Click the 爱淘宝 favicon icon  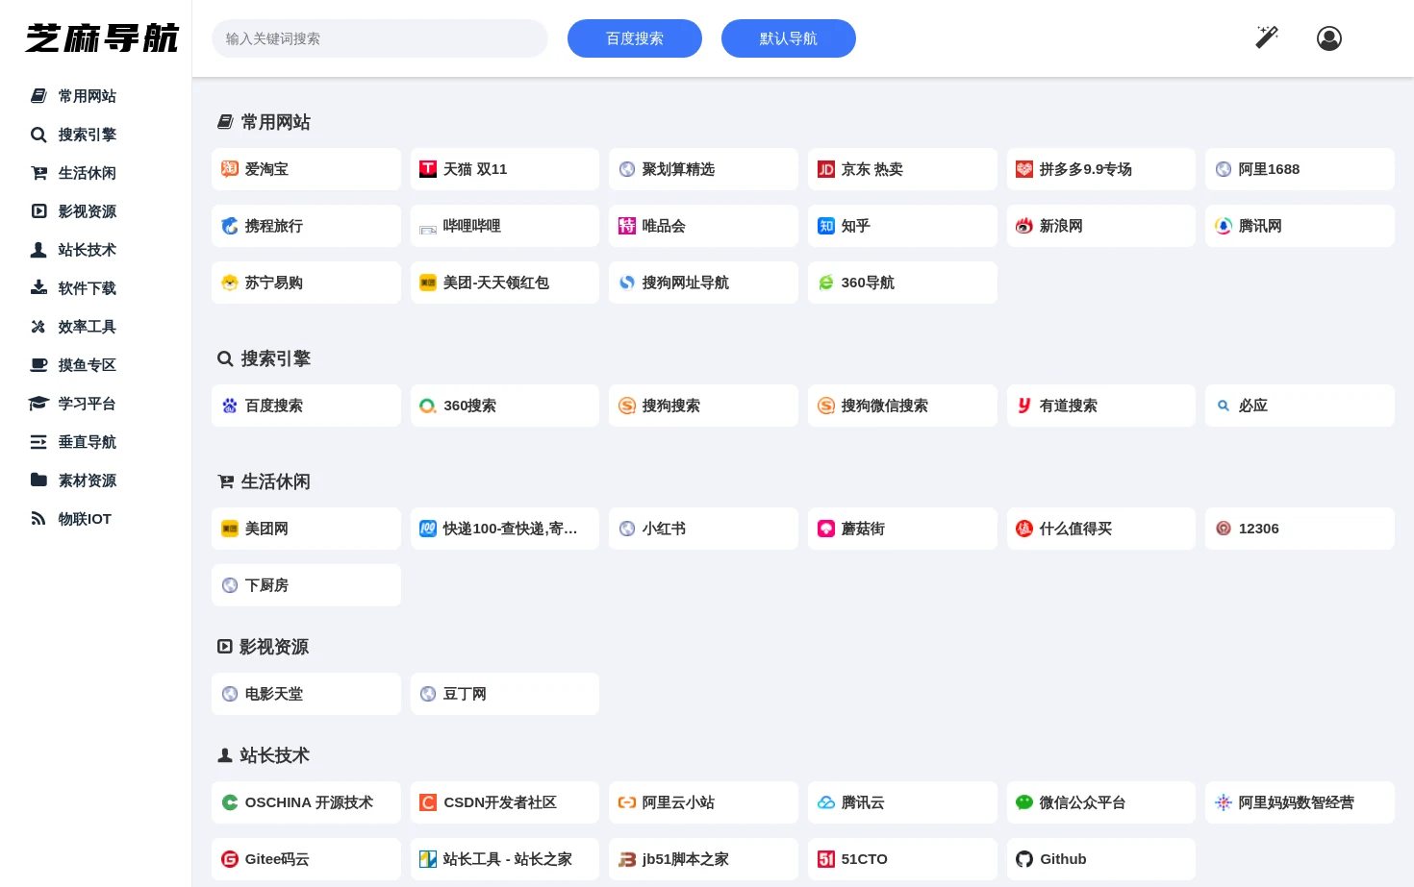tap(230, 169)
